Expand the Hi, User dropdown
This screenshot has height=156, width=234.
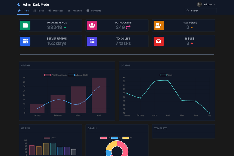(x=210, y=4)
